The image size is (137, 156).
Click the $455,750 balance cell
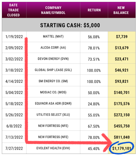[x=122, y=126]
